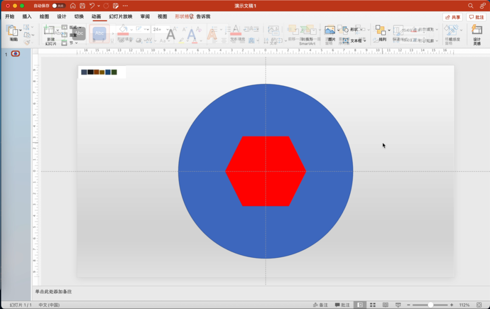Toggle 备注 notes pane in status bar
Viewport: 490px width, 309px height.
click(x=320, y=305)
